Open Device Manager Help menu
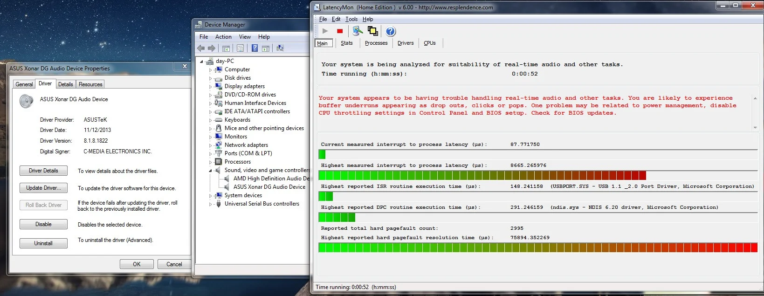 pos(264,37)
